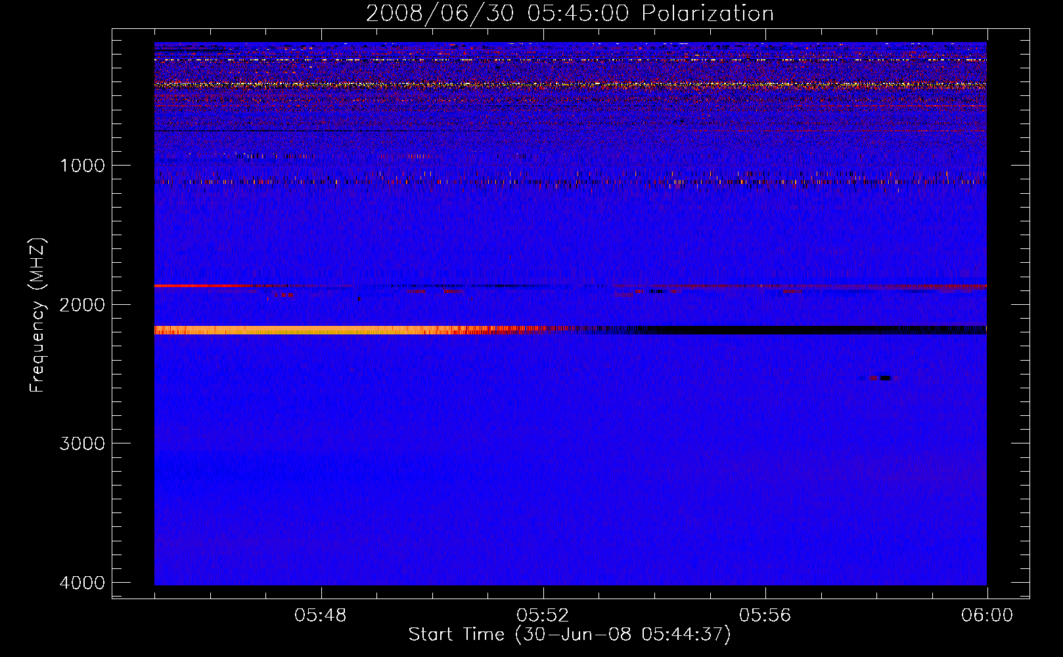Click the 'Start Time (30-Jun-08 05:44:37)' axis label
The image size is (1063, 657).
coord(570,635)
